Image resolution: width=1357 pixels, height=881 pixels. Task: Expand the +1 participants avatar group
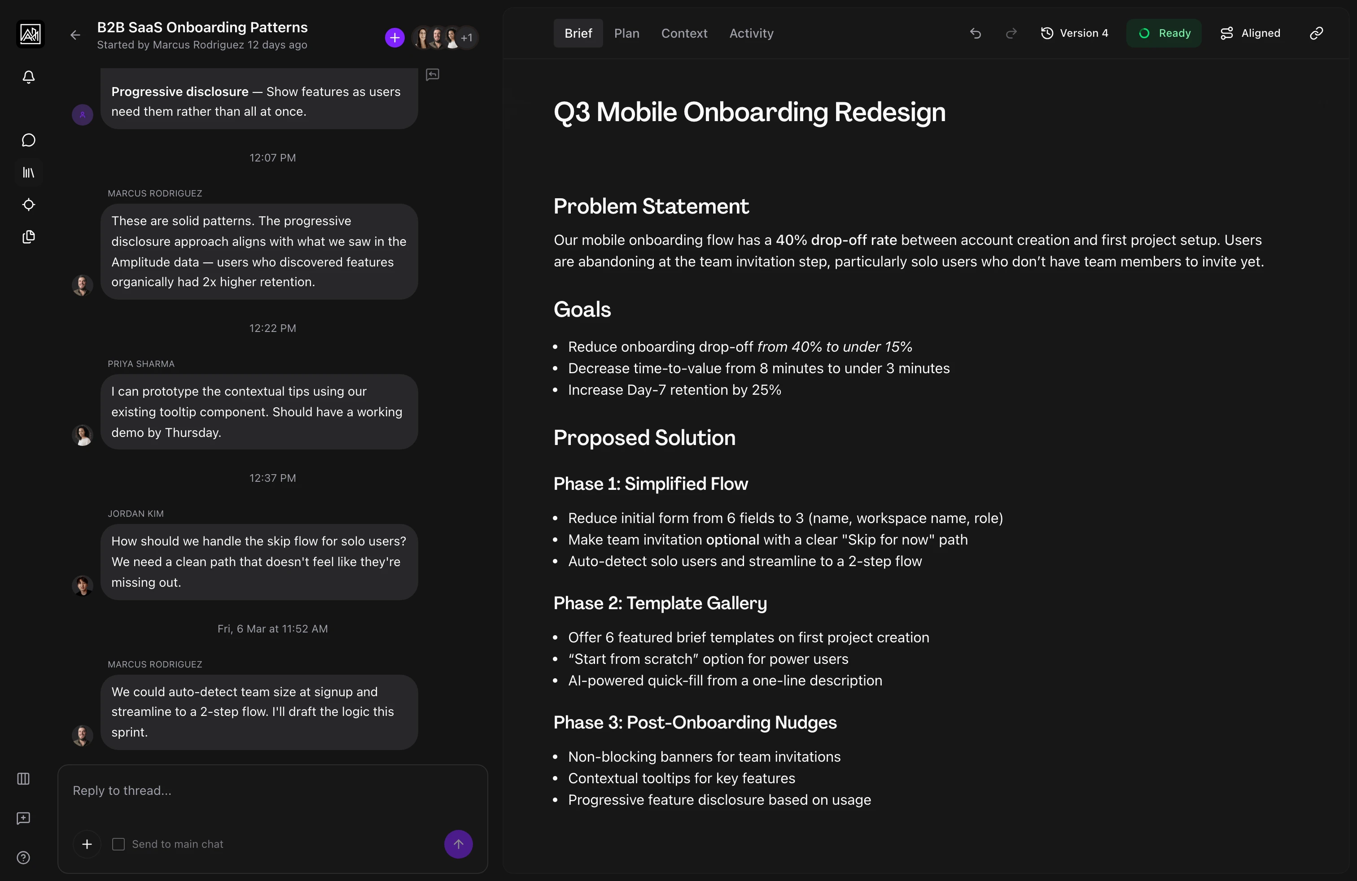coord(466,38)
